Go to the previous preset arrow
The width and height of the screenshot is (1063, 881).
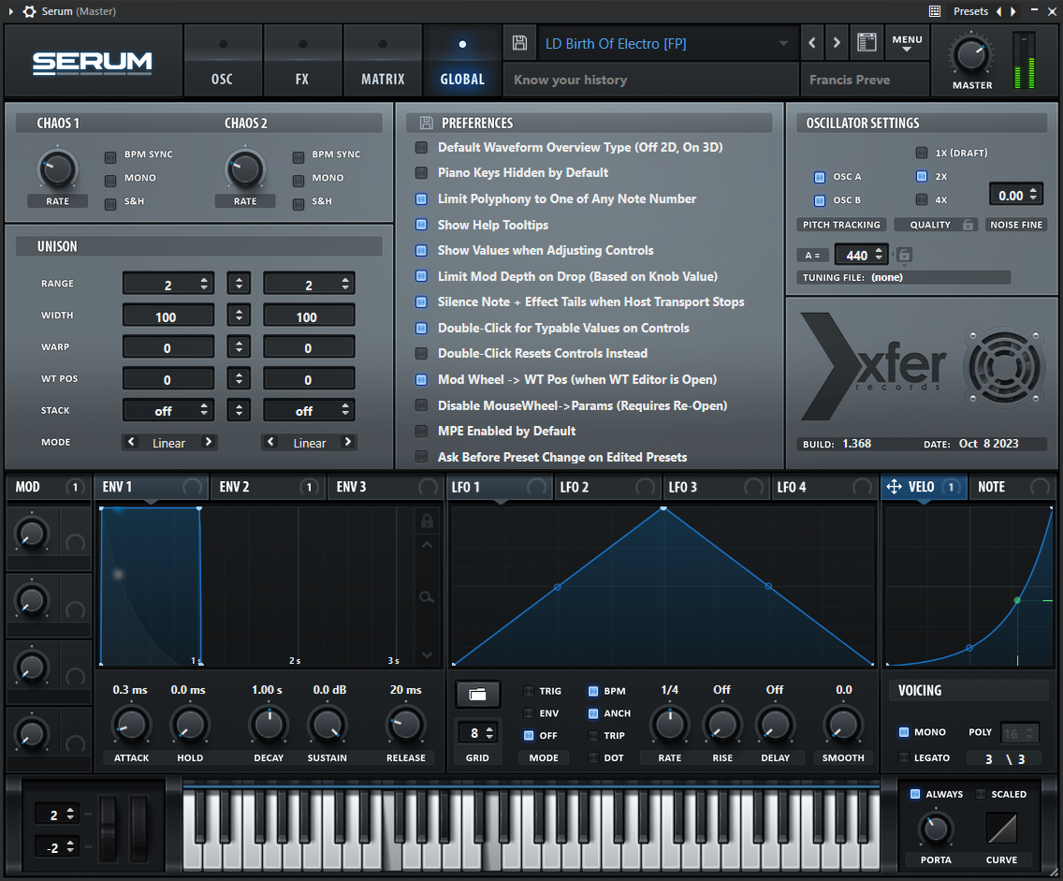pos(811,43)
